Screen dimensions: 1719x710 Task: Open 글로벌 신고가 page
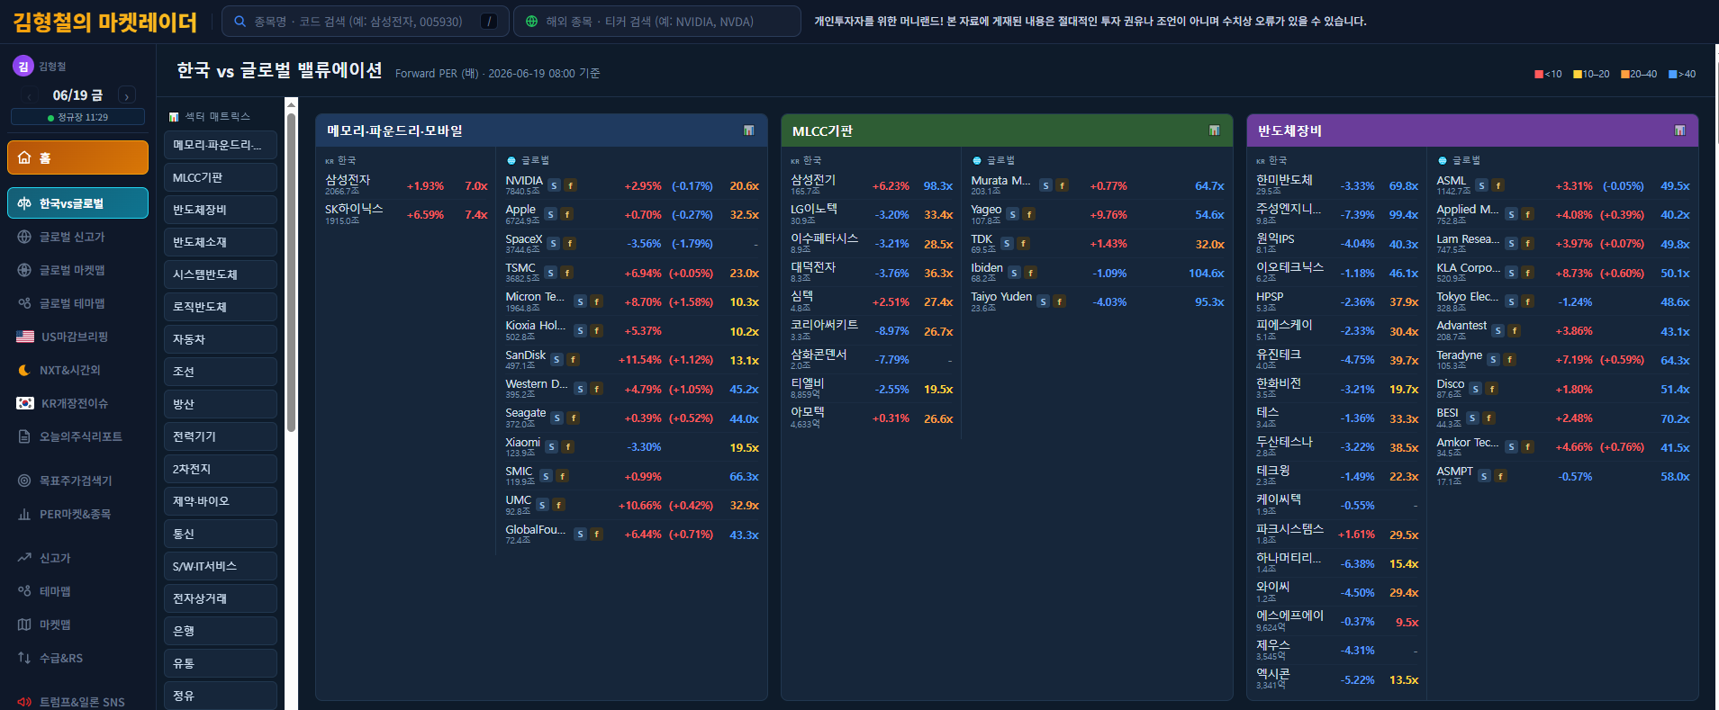[77, 237]
